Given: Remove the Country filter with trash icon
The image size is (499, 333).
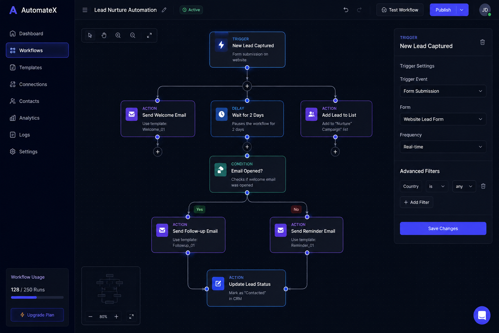Looking at the screenshot, I should (x=483, y=186).
